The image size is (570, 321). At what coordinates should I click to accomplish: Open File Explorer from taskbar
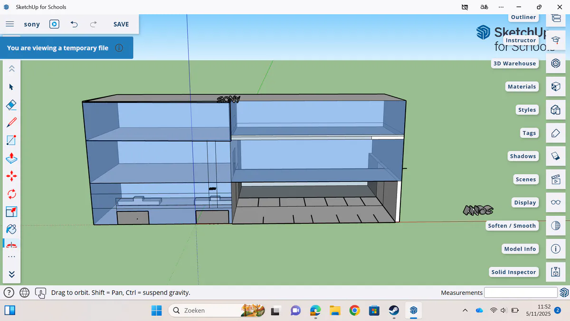335,311
